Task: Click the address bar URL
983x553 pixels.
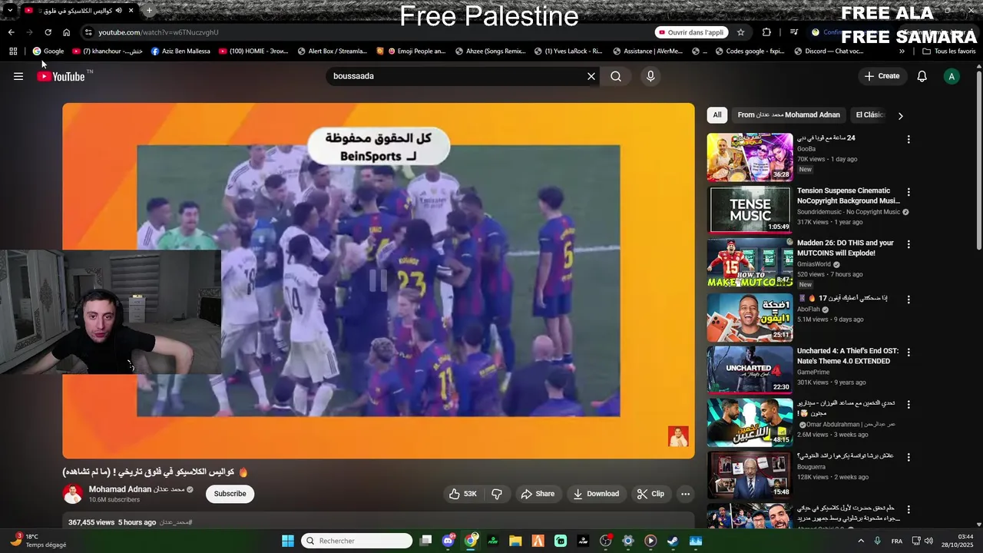Action: click(158, 32)
